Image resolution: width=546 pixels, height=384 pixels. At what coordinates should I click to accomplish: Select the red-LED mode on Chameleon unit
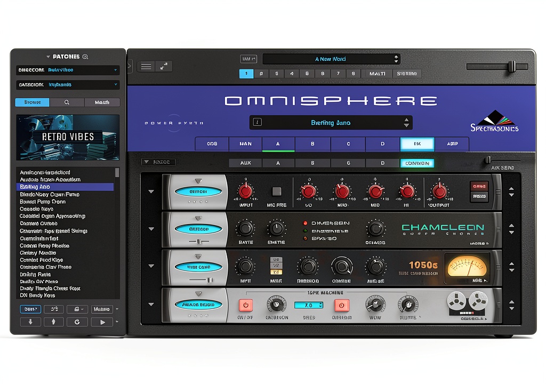pyautogui.click(x=306, y=223)
